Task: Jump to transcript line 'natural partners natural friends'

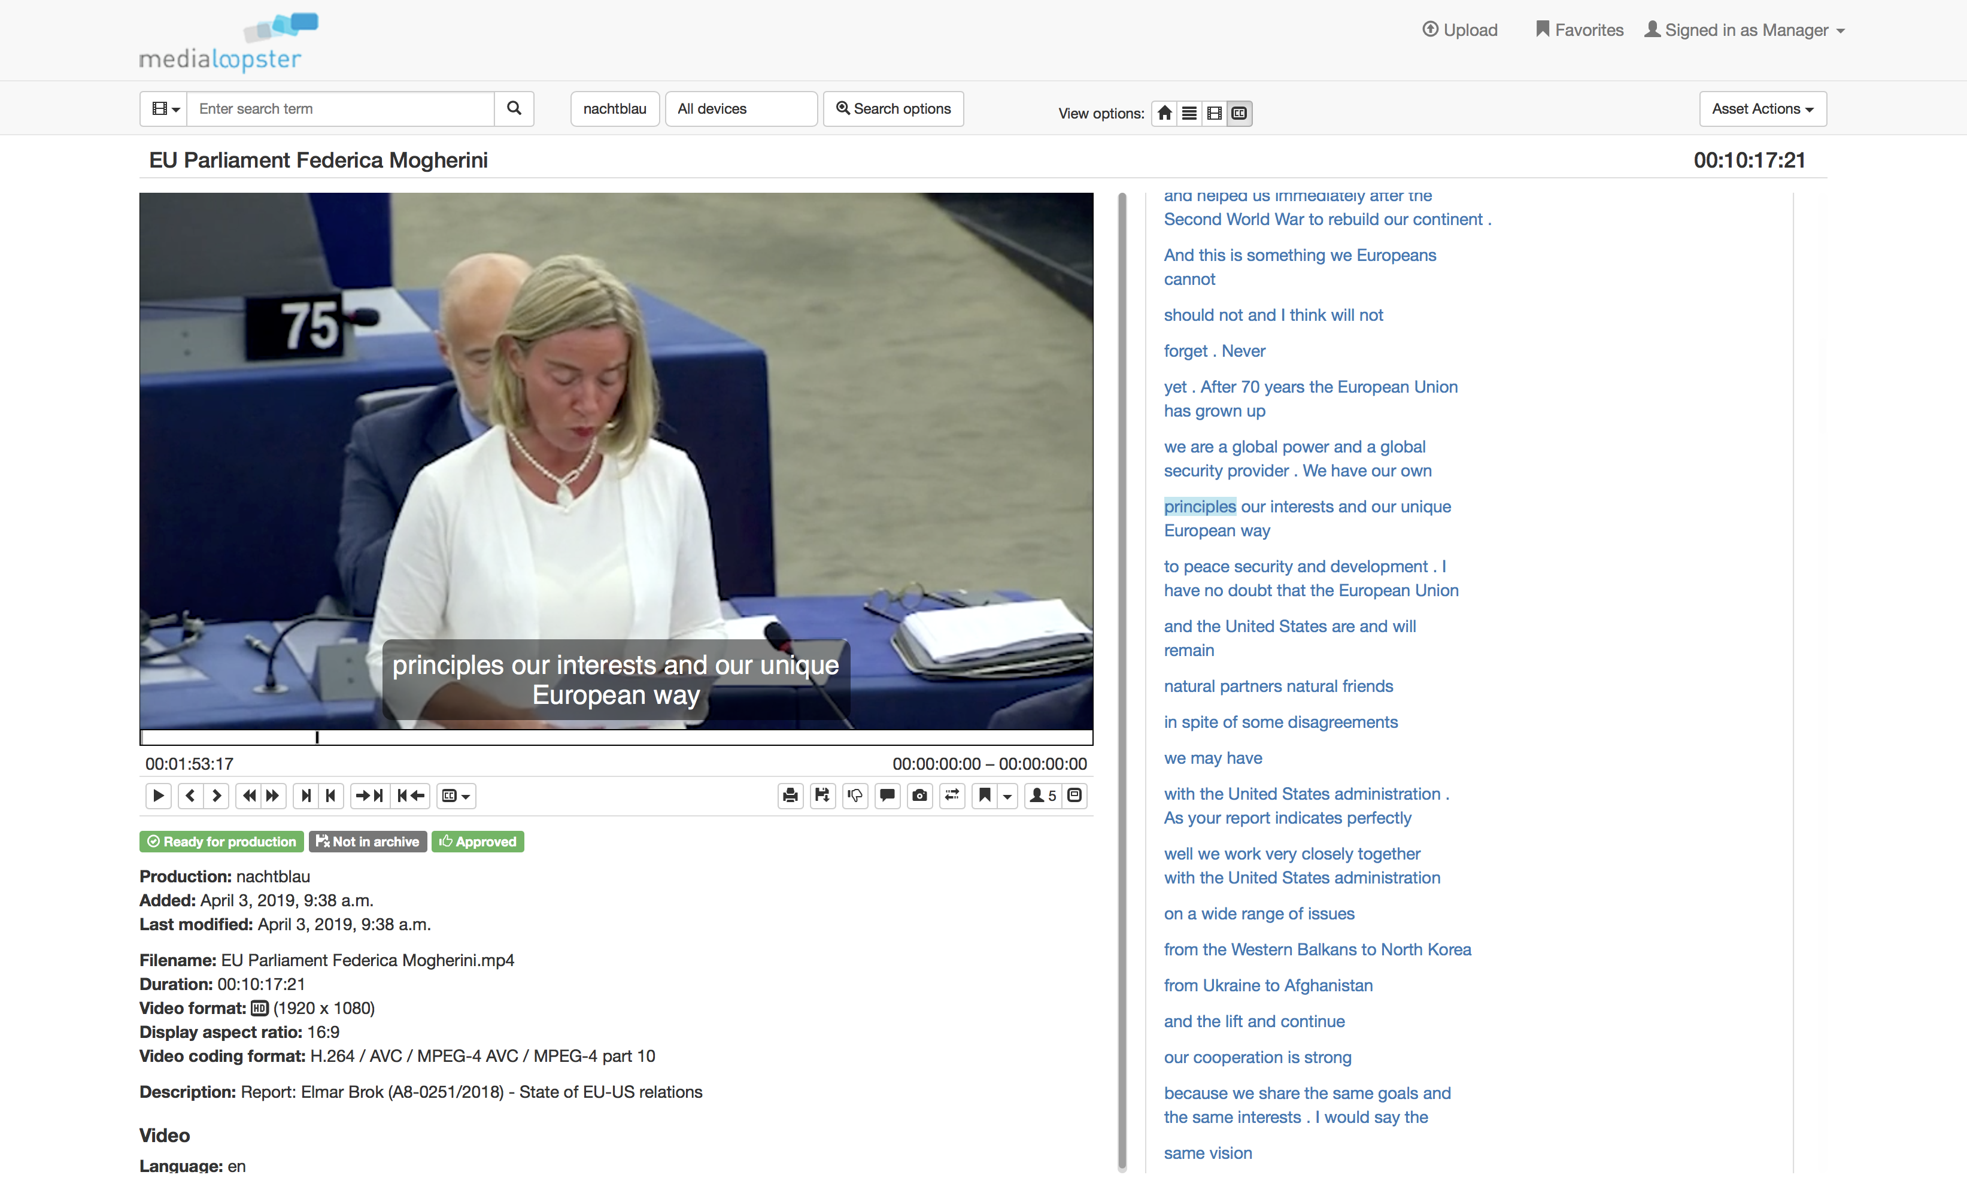Action: 1278,686
